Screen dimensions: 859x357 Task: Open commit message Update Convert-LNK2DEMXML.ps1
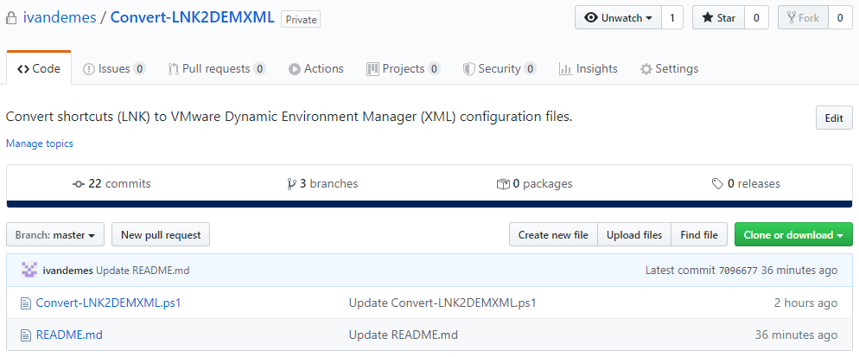coord(442,303)
